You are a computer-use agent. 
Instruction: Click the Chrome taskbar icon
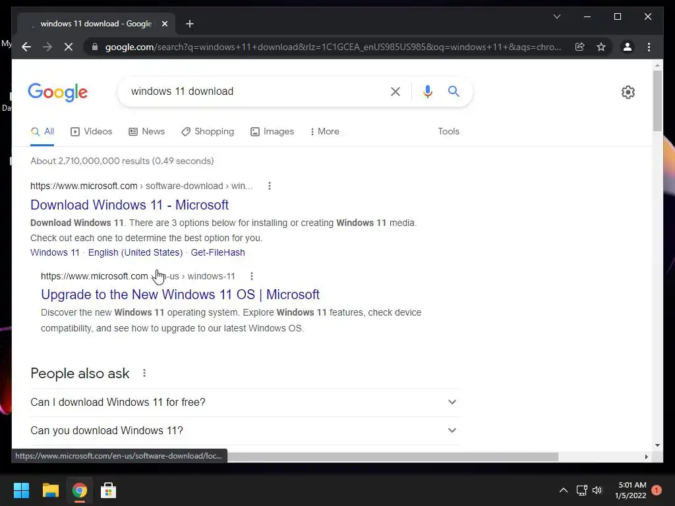[80, 490]
